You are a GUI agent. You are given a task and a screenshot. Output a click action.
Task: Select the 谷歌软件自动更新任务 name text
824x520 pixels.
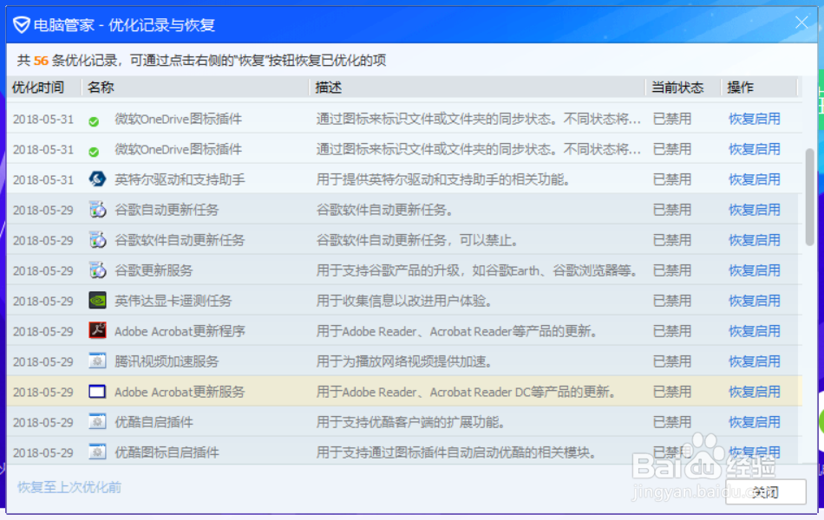coord(180,241)
